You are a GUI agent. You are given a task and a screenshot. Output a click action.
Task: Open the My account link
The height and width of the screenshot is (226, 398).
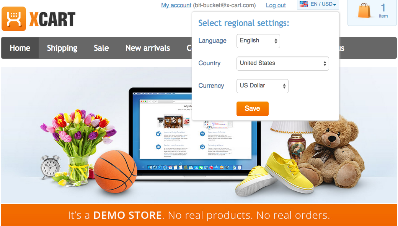[176, 5]
